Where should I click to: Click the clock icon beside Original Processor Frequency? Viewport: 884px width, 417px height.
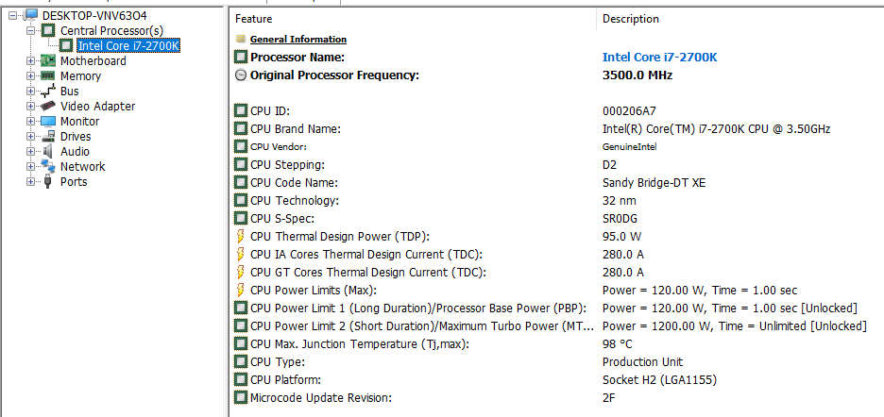click(241, 75)
